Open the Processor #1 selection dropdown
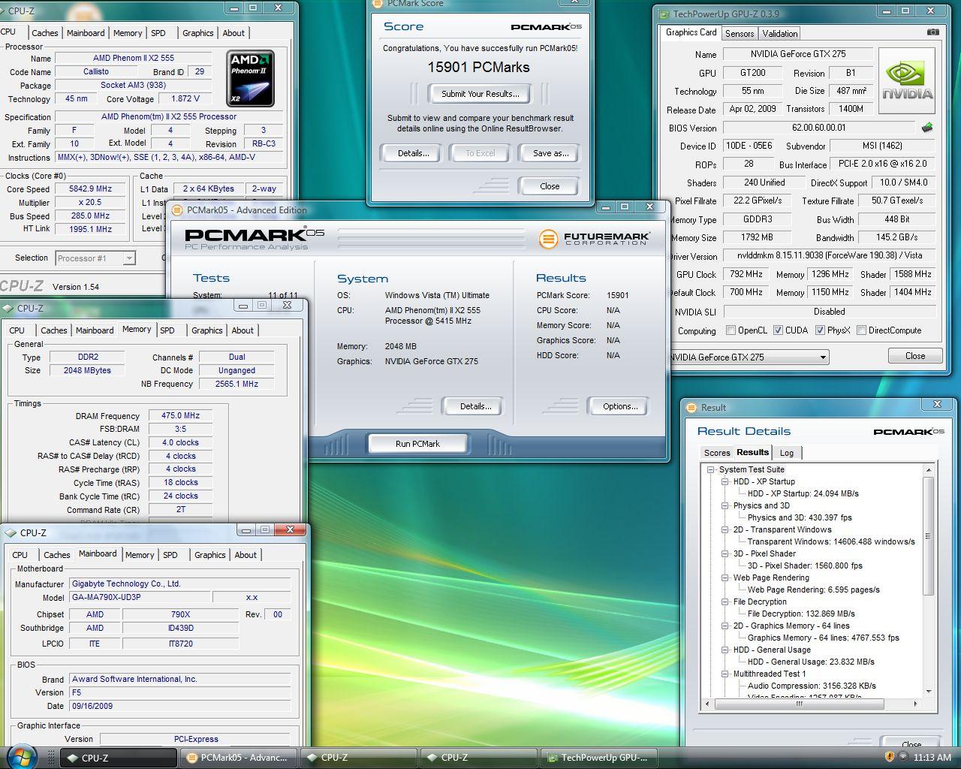Screen dimensions: 961x769 point(129,258)
